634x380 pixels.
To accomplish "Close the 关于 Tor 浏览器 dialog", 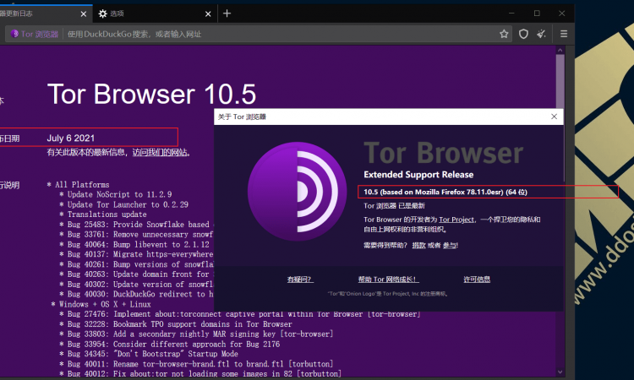I will point(554,117).
